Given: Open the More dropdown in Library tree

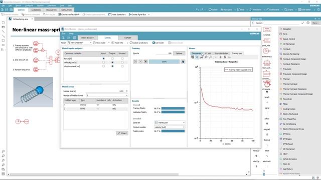Looking at the screenshot, I should click(315, 23).
